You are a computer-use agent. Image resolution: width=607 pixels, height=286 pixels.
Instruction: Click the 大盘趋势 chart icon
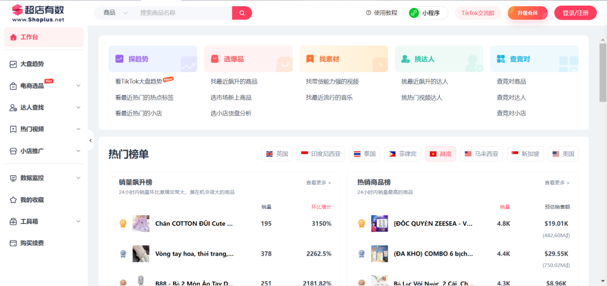coord(13,64)
